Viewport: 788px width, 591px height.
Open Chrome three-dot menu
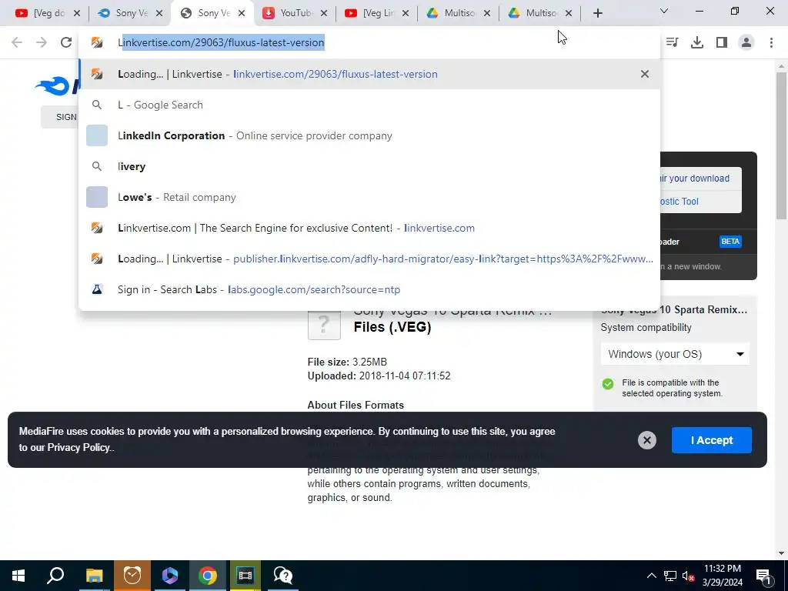click(771, 43)
